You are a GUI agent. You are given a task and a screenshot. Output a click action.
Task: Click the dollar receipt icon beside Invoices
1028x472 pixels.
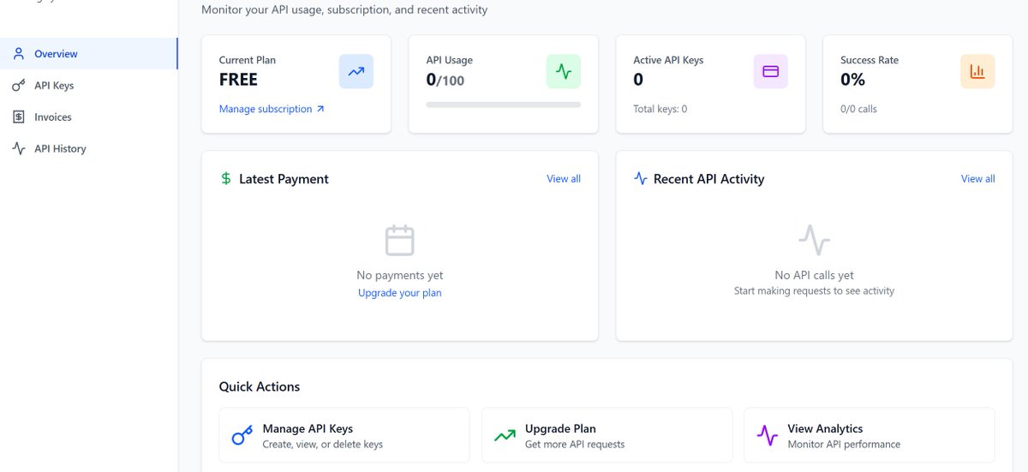[x=18, y=117]
